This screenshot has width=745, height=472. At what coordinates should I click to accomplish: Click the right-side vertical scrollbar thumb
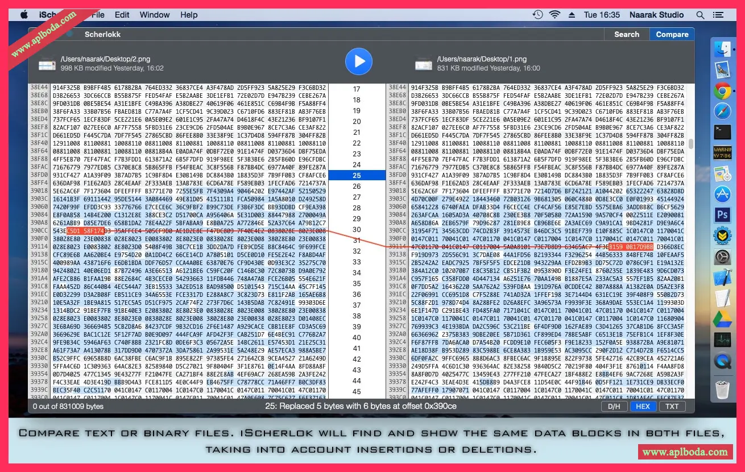coord(691,144)
